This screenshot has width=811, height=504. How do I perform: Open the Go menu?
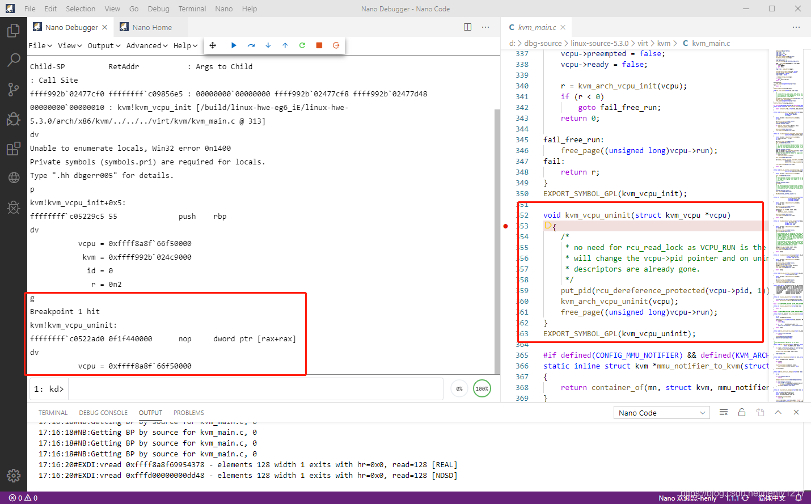click(134, 9)
